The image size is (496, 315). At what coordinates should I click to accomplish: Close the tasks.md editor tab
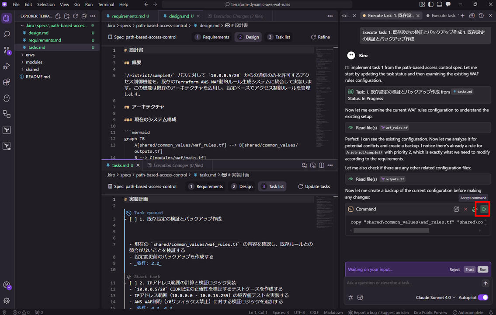coord(138,165)
